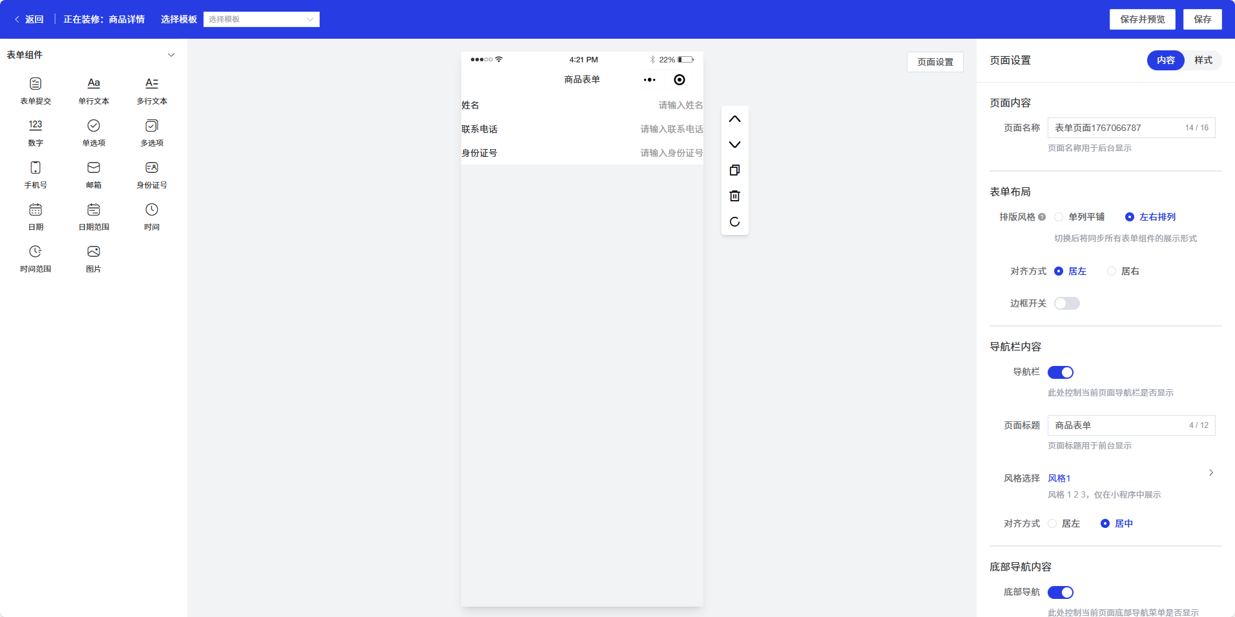Choose the 日期范围 component icon
Viewport: 1235px width, 617px height.
coord(94,210)
